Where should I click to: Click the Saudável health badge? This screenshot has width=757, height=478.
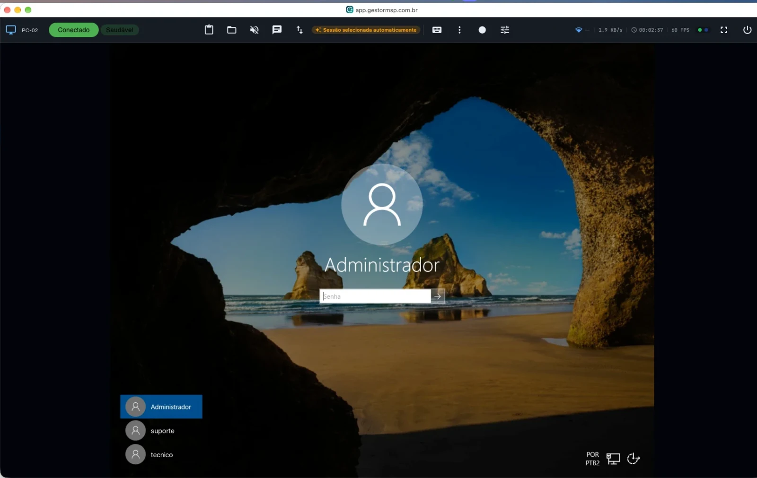tap(120, 30)
